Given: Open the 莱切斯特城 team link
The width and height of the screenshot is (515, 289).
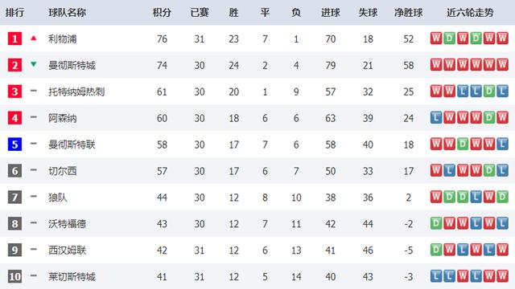Looking at the screenshot, I should click(x=72, y=277).
